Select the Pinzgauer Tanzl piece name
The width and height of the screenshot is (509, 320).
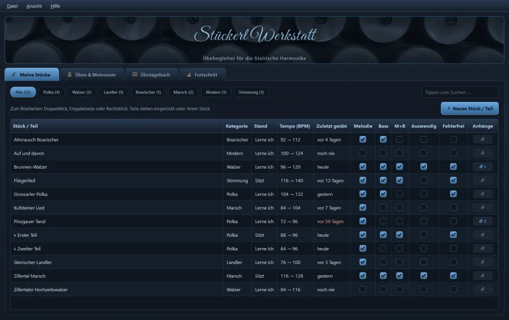pos(29,221)
